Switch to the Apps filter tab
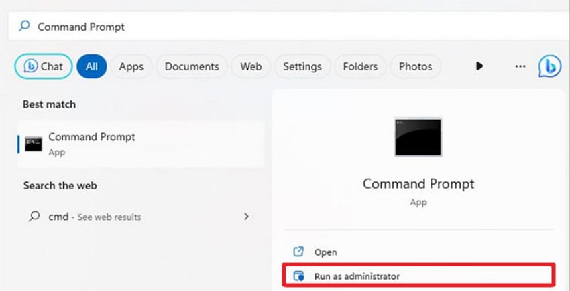Viewport: 570px width, 291px height. point(131,66)
